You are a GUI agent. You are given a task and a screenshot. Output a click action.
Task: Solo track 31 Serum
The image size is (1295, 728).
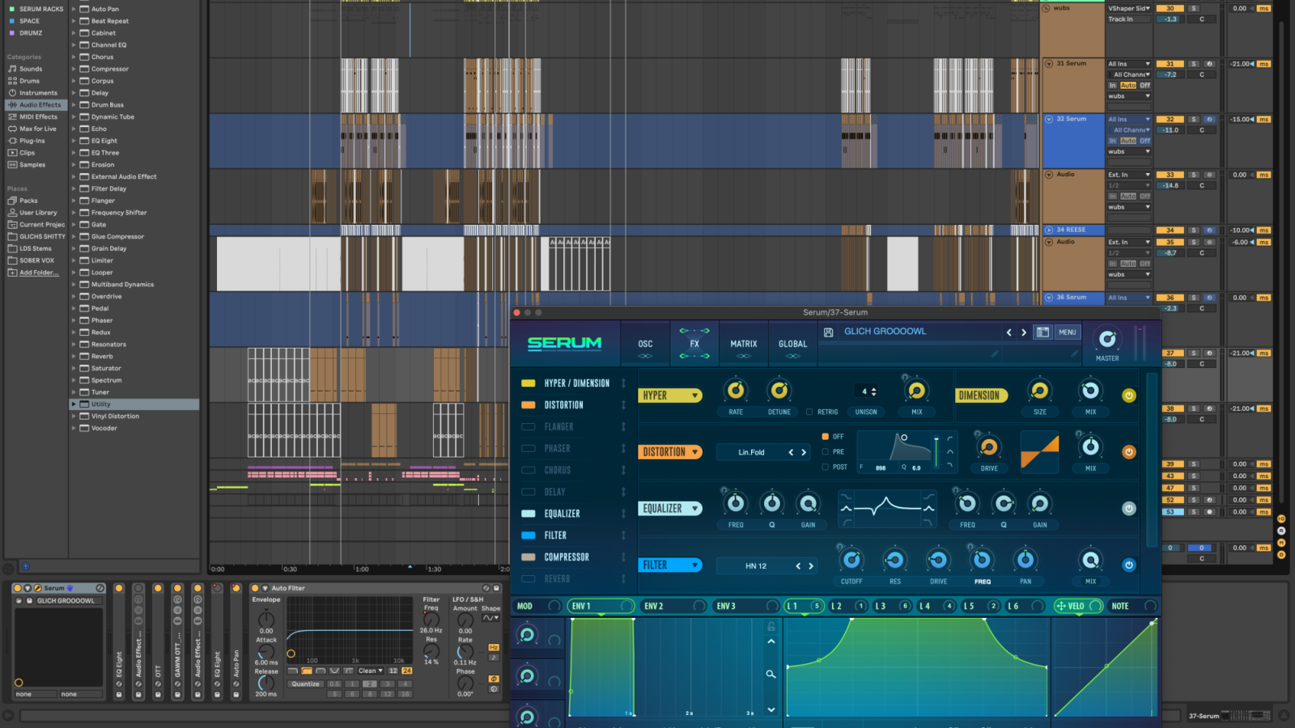pyautogui.click(x=1193, y=64)
